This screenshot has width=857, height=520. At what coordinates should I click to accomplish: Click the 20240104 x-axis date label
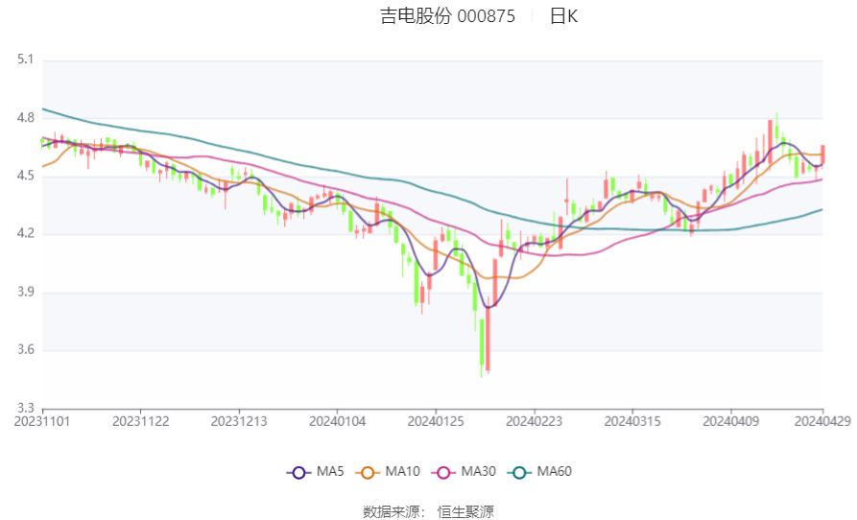(337, 421)
